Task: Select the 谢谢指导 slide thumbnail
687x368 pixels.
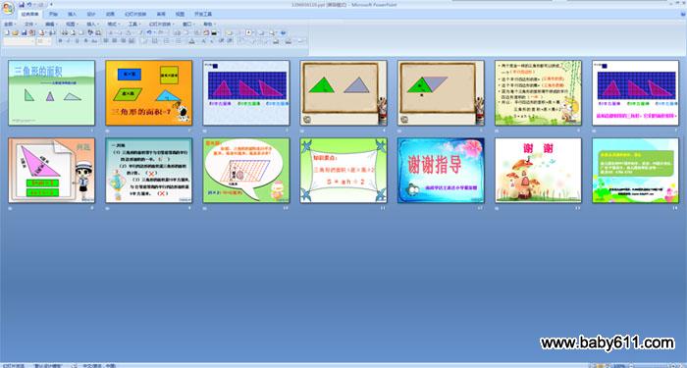Action: click(x=441, y=171)
